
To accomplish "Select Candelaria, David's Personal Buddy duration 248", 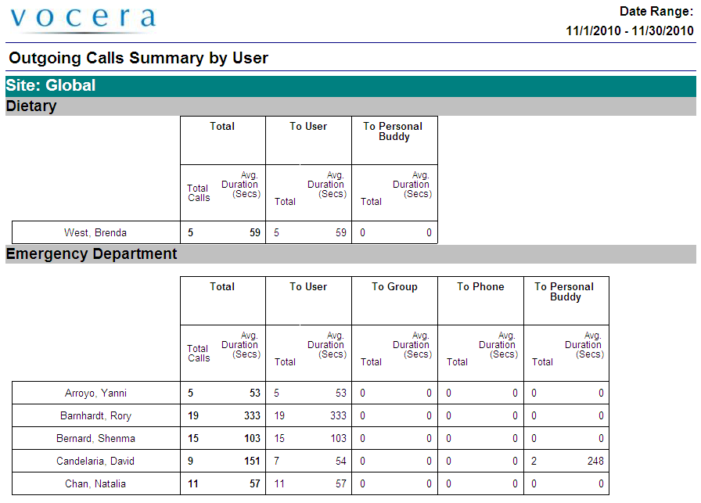I will tap(595, 461).
